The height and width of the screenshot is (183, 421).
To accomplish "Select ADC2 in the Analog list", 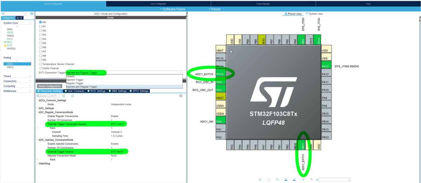I will 10,67.
